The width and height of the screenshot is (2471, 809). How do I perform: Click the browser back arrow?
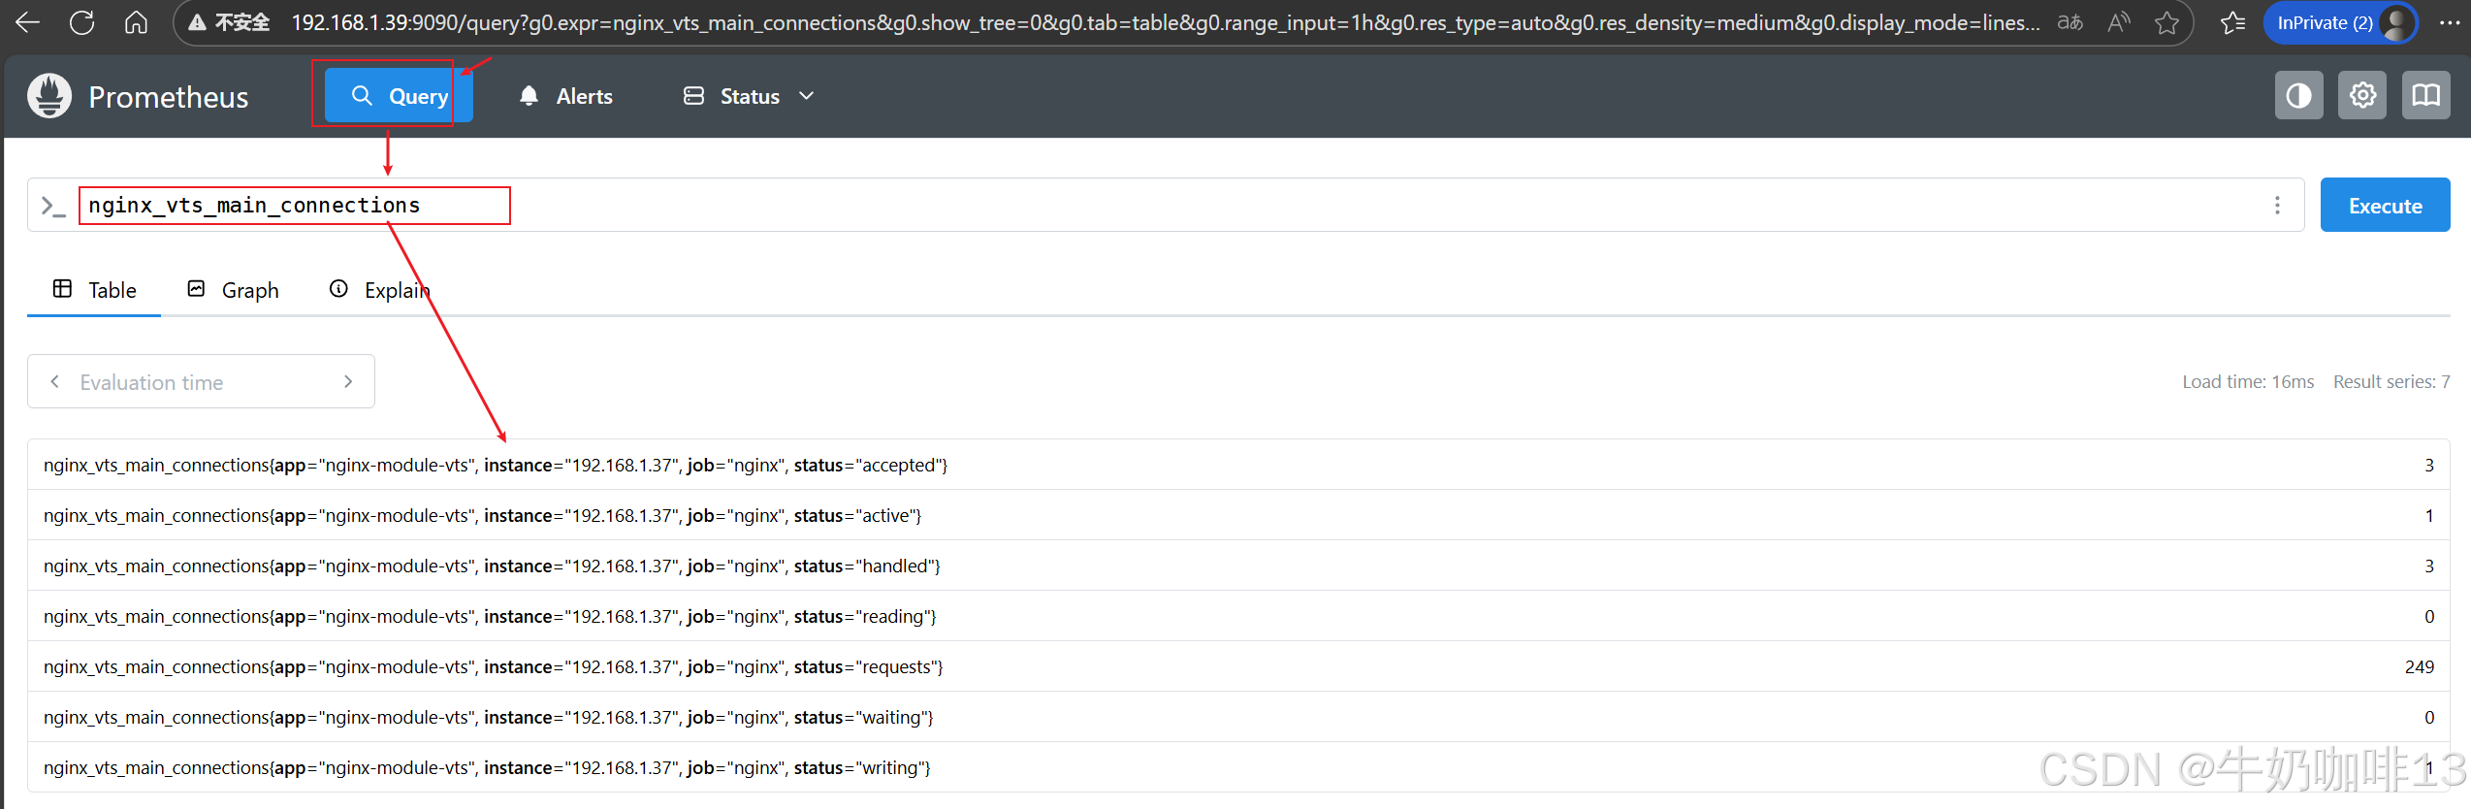[x=28, y=22]
